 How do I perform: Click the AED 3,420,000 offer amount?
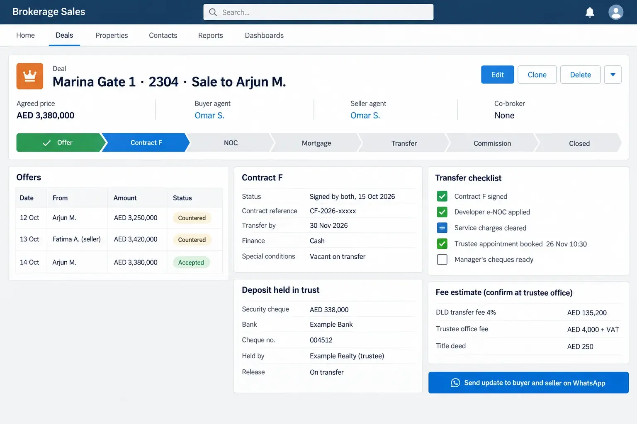click(136, 239)
